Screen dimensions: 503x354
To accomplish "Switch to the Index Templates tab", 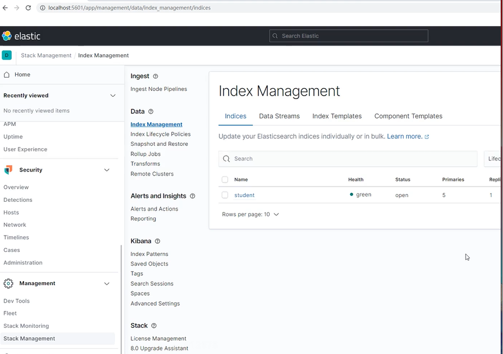I will tap(337, 116).
